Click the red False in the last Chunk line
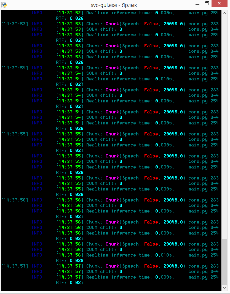 (x=151, y=266)
